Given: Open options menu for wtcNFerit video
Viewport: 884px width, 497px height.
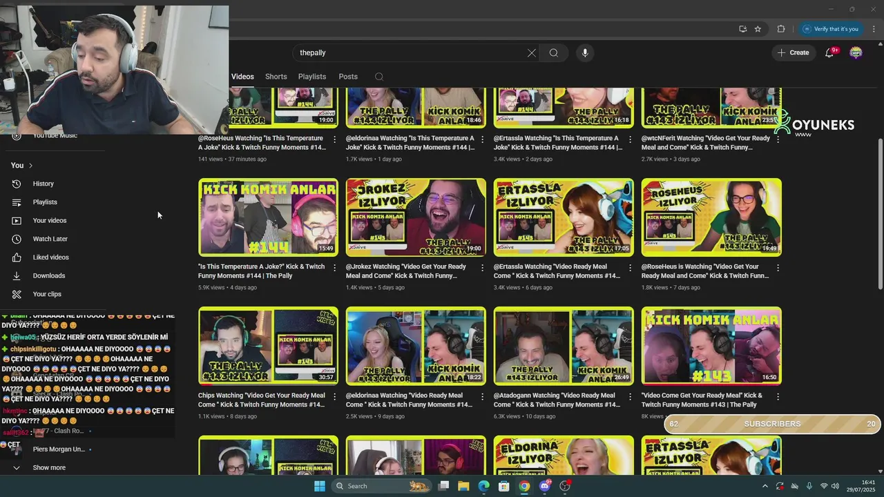Looking at the screenshot, I should pyautogui.click(x=778, y=139).
